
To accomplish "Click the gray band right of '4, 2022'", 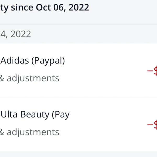I will pyautogui.click(x=94, y=34).
